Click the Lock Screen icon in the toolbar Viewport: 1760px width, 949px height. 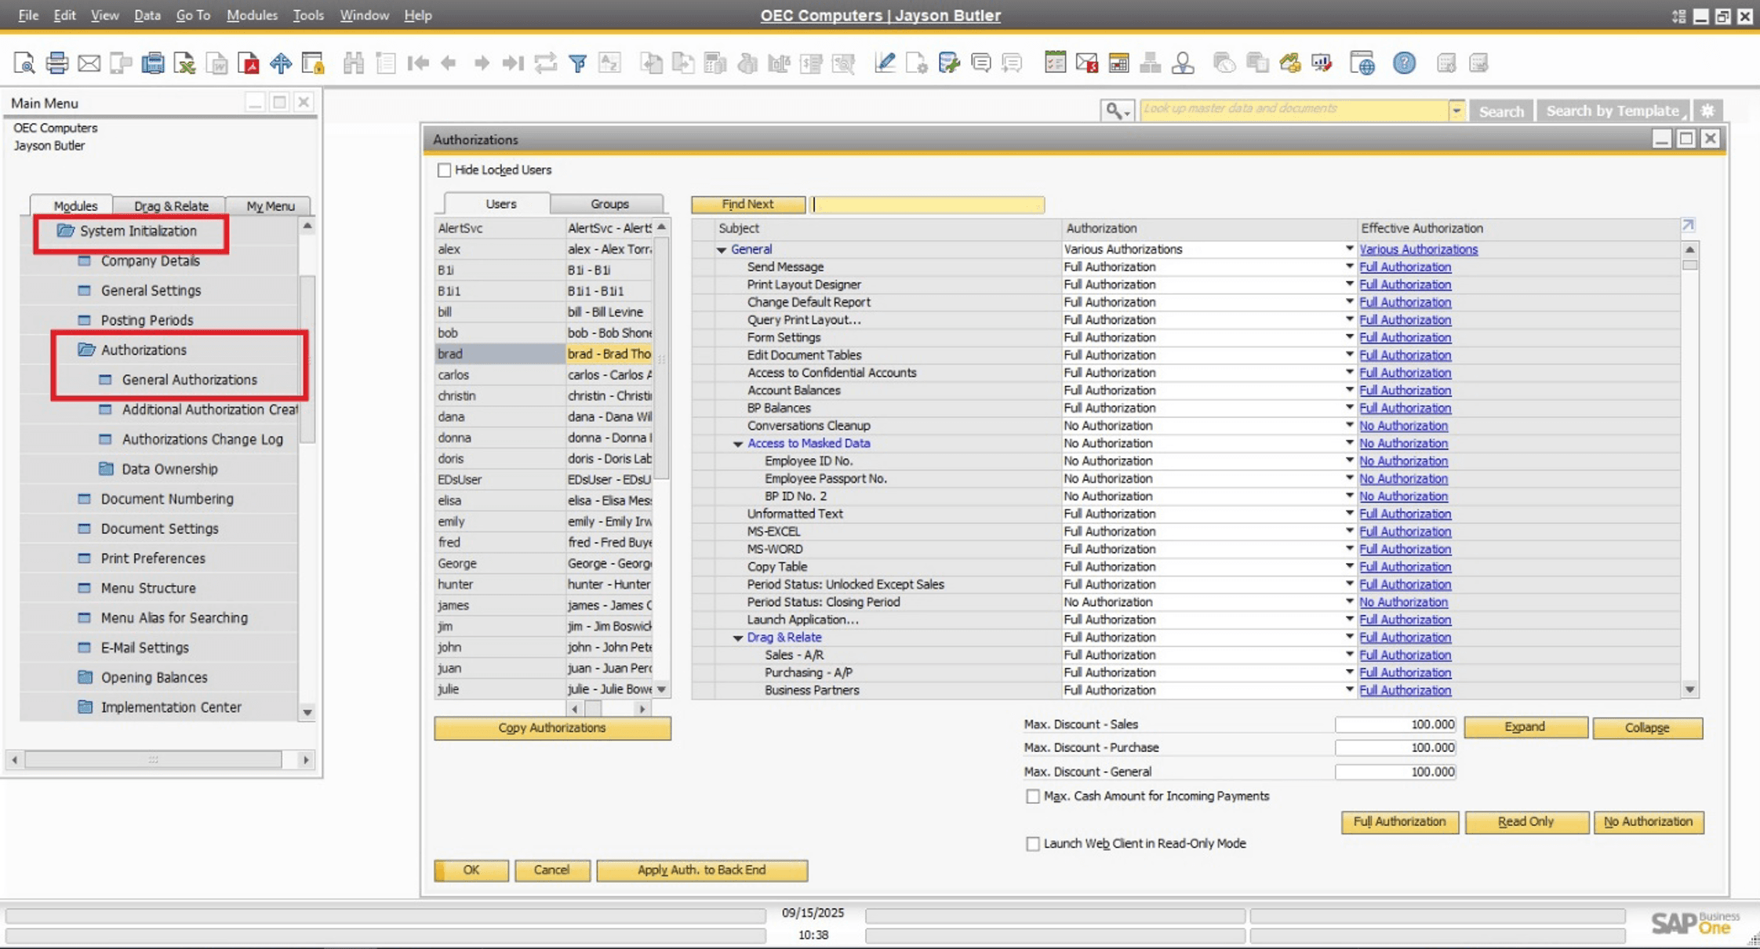[314, 63]
